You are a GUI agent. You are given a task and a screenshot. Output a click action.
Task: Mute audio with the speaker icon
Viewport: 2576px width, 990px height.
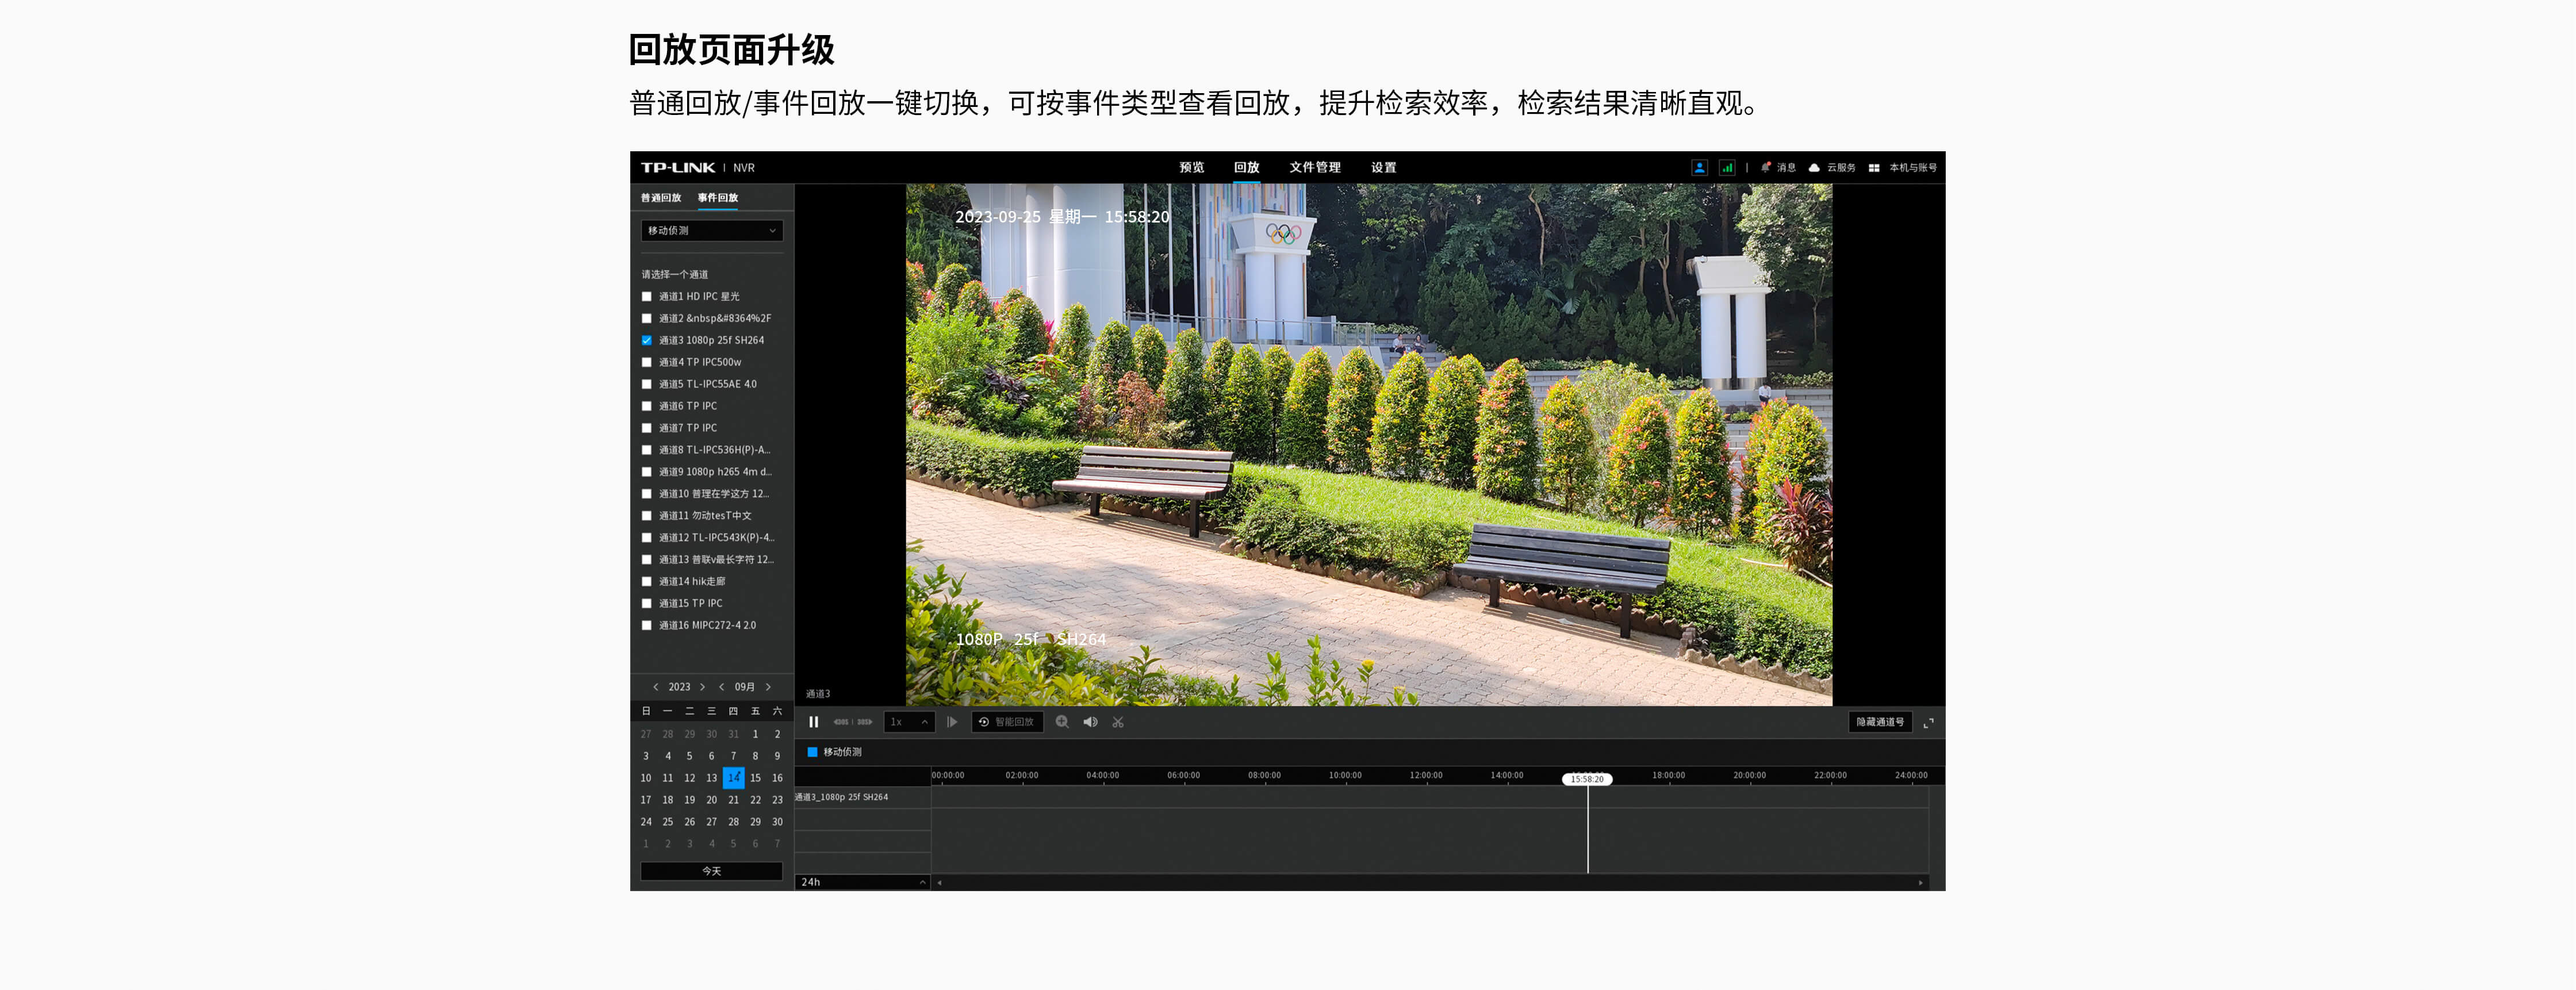click(x=1090, y=722)
